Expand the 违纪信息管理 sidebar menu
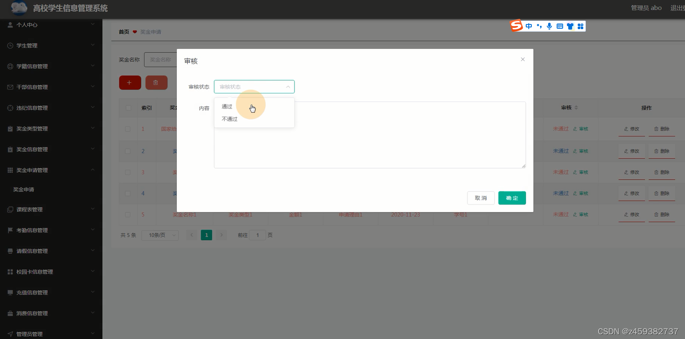The height and width of the screenshot is (339, 685). click(51, 108)
